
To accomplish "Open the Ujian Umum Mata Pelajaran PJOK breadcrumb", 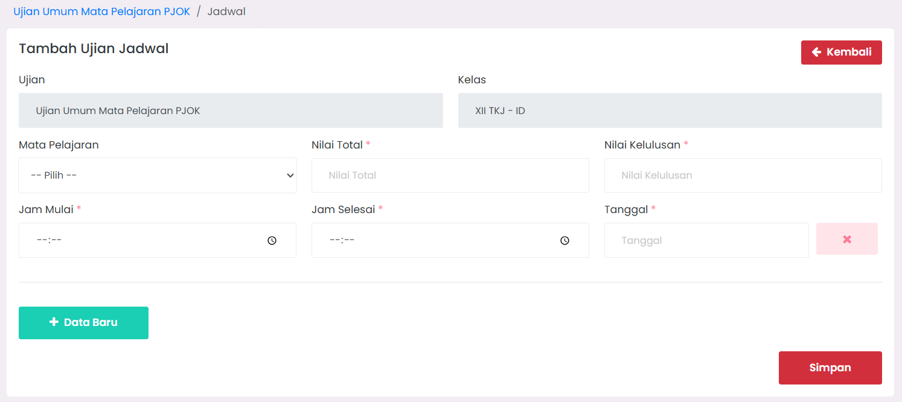I will [x=101, y=11].
